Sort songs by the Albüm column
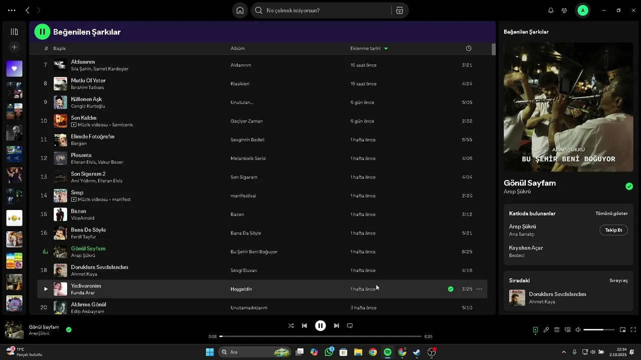 tap(237, 48)
